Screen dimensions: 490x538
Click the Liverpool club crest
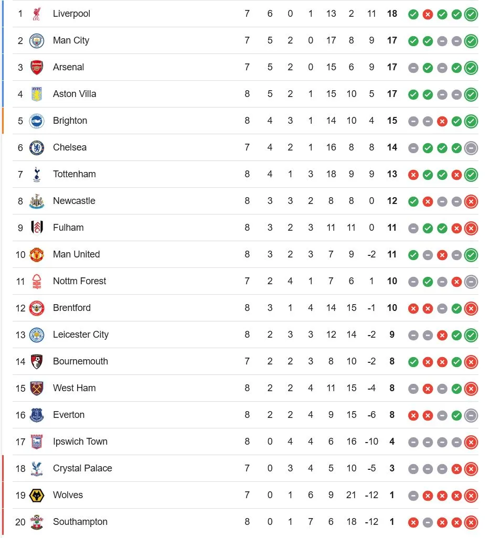36,14
